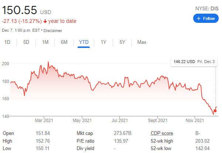The image size is (222, 153).
Task: Switch to the 1D time range
Action: click(7, 42)
